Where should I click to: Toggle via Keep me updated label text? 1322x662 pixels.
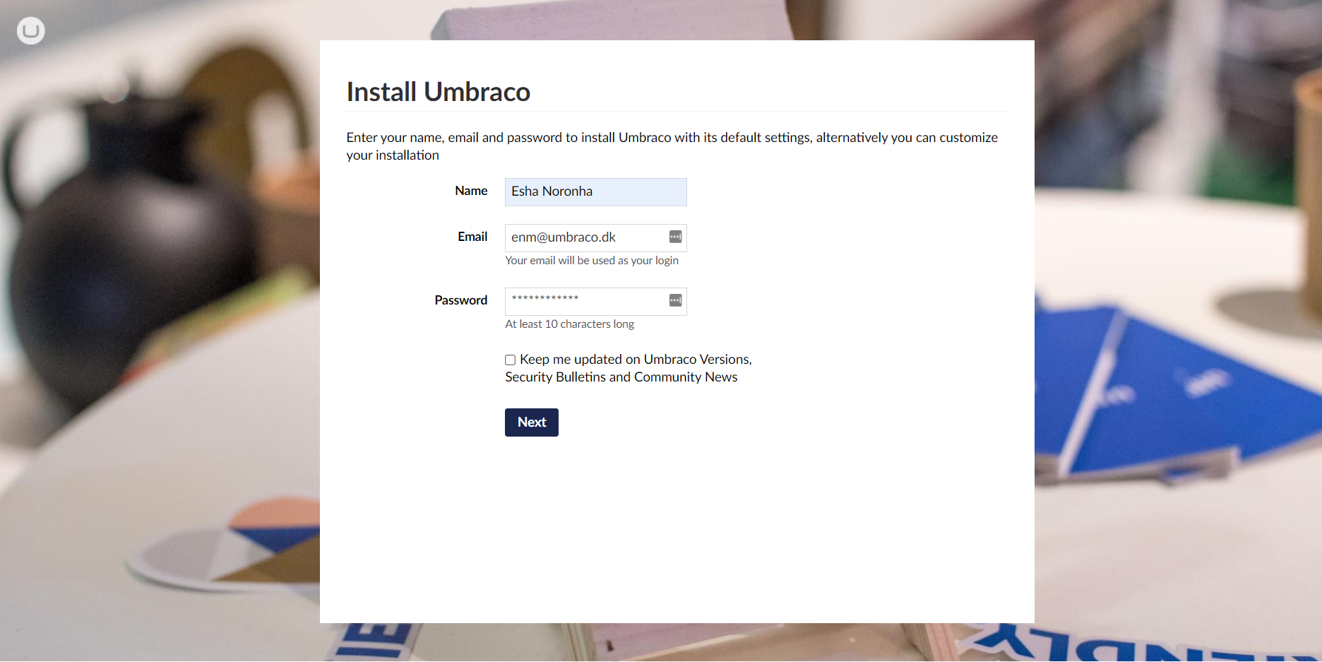pos(636,360)
